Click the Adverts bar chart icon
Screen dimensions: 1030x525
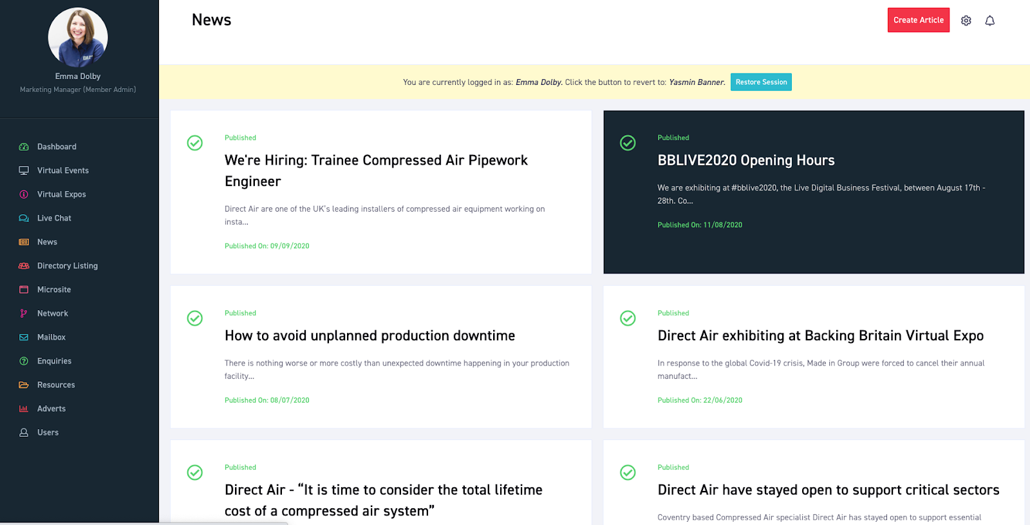tap(24, 409)
